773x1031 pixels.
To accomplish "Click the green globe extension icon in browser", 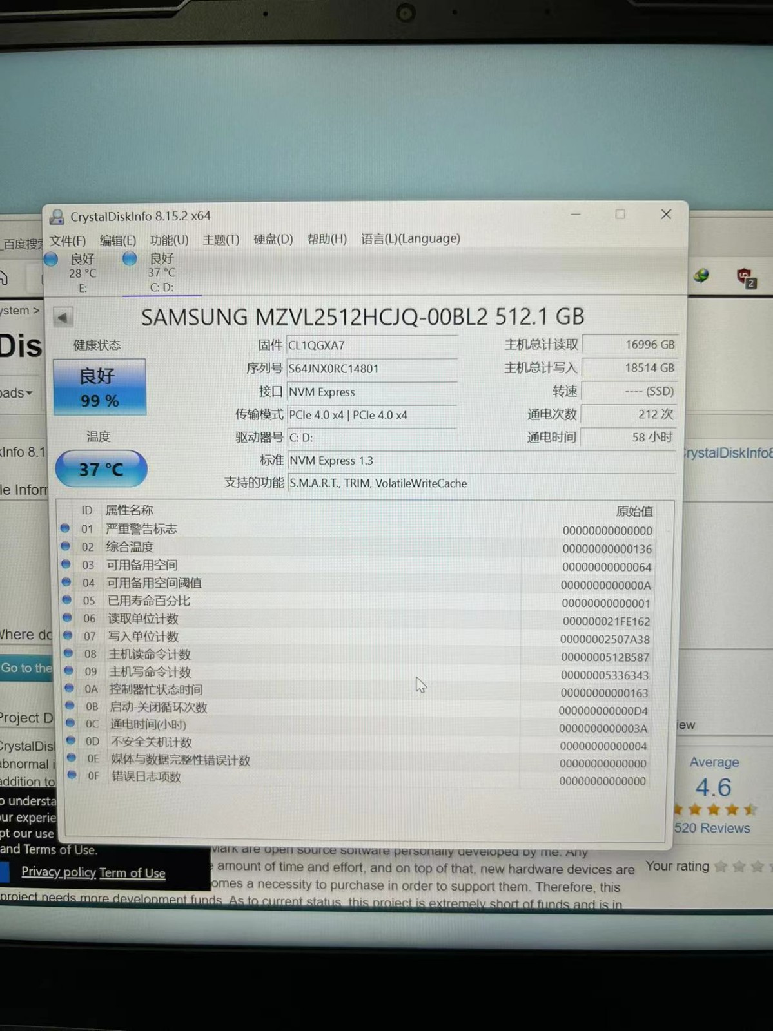I will click(x=701, y=276).
